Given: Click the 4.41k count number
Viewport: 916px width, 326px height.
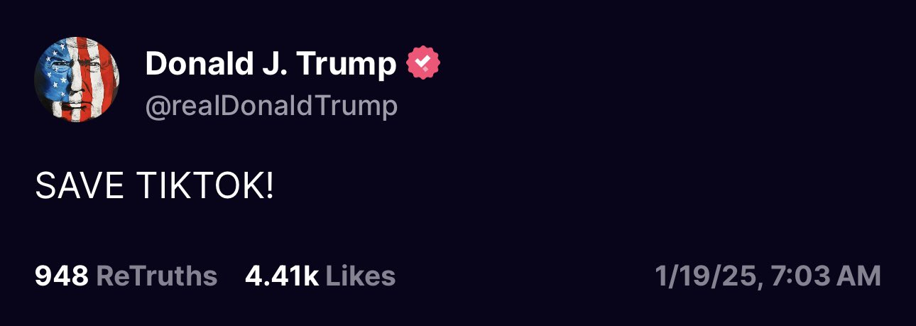Looking at the screenshot, I should (x=281, y=276).
